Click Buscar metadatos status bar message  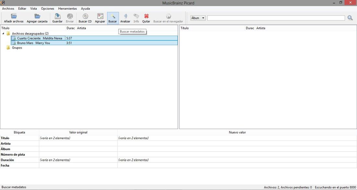(14, 187)
